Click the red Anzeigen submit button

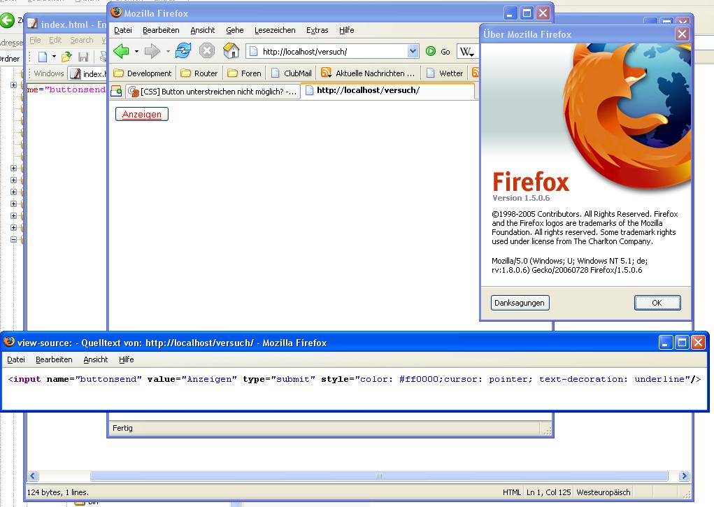point(142,114)
